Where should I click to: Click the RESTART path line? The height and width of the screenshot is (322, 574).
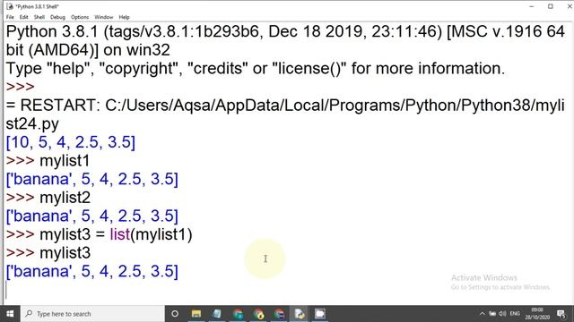(285, 106)
